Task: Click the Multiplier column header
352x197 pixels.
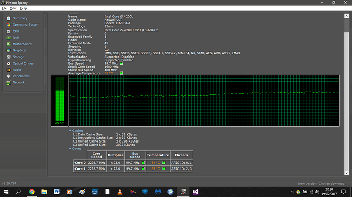Action: click(115, 155)
